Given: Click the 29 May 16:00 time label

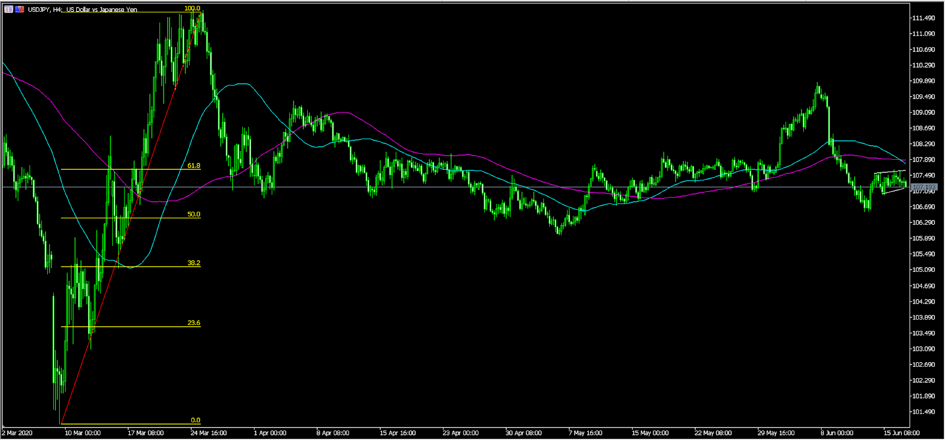Looking at the screenshot, I should (776, 433).
